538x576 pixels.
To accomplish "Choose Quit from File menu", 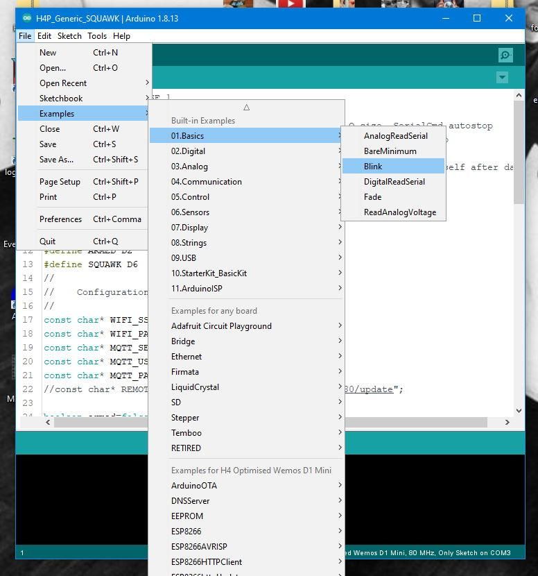I will pos(83,242).
